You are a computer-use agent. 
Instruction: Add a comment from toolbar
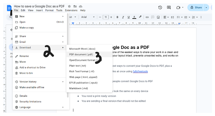[x=152, y=17]
